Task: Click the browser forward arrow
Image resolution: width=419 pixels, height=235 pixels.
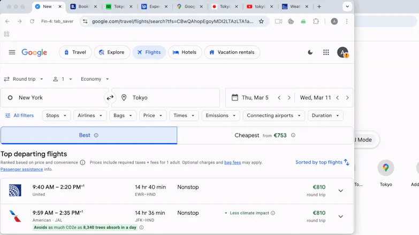Action: click(19, 21)
